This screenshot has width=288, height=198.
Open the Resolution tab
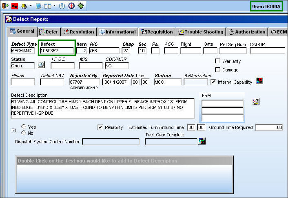pyautogui.click(x=79, y=32)
